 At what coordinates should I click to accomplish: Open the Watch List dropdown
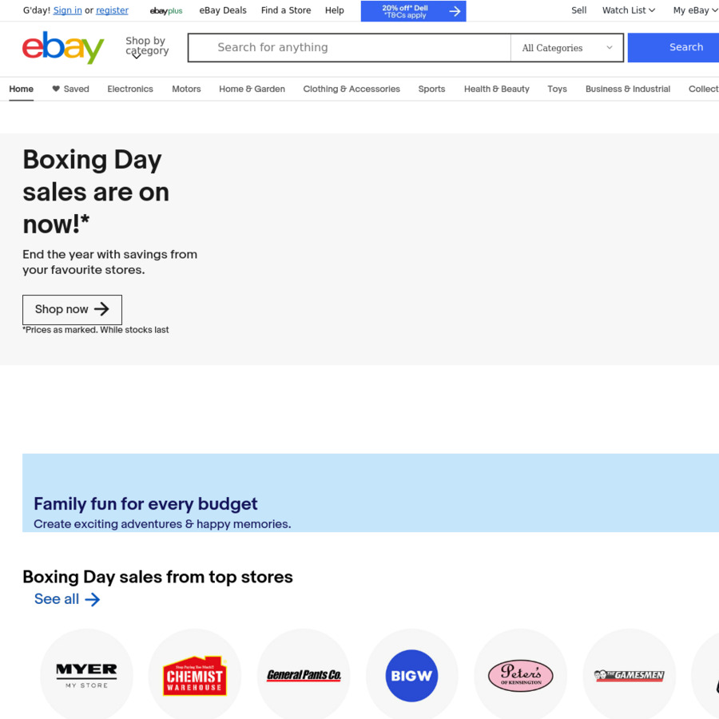pyautogui.click(x=628, y=10)
